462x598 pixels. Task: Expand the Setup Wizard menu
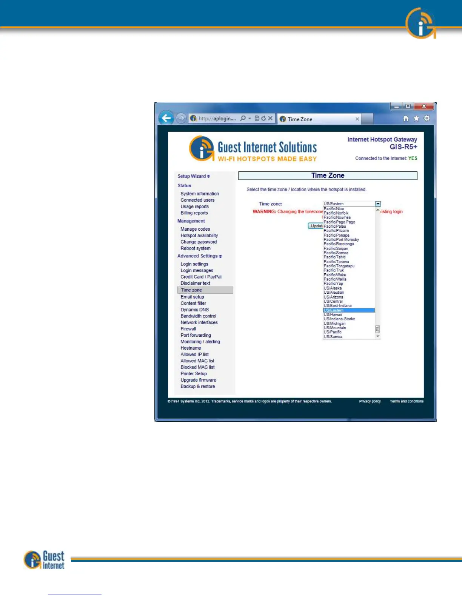(x=194, y=176)
